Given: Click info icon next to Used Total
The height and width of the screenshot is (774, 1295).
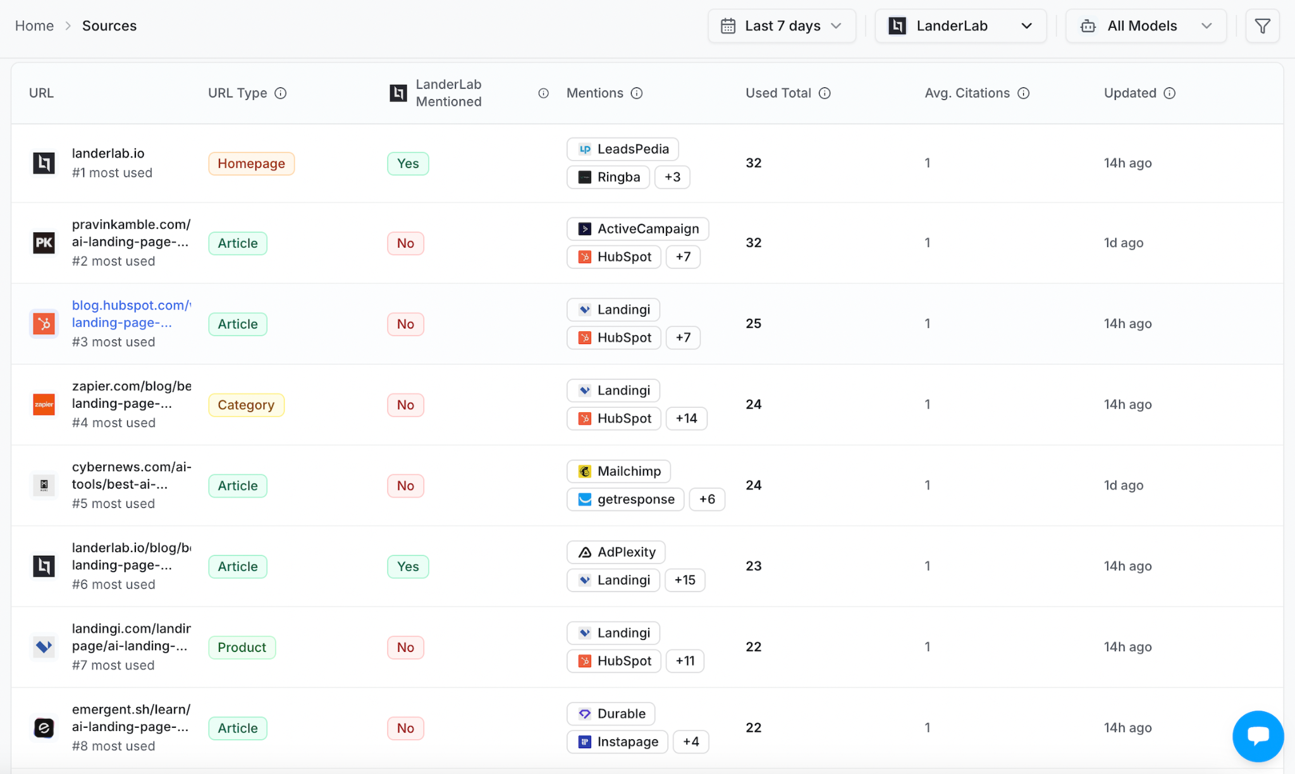Looking at the screenshot, I should tap(825, 93).
